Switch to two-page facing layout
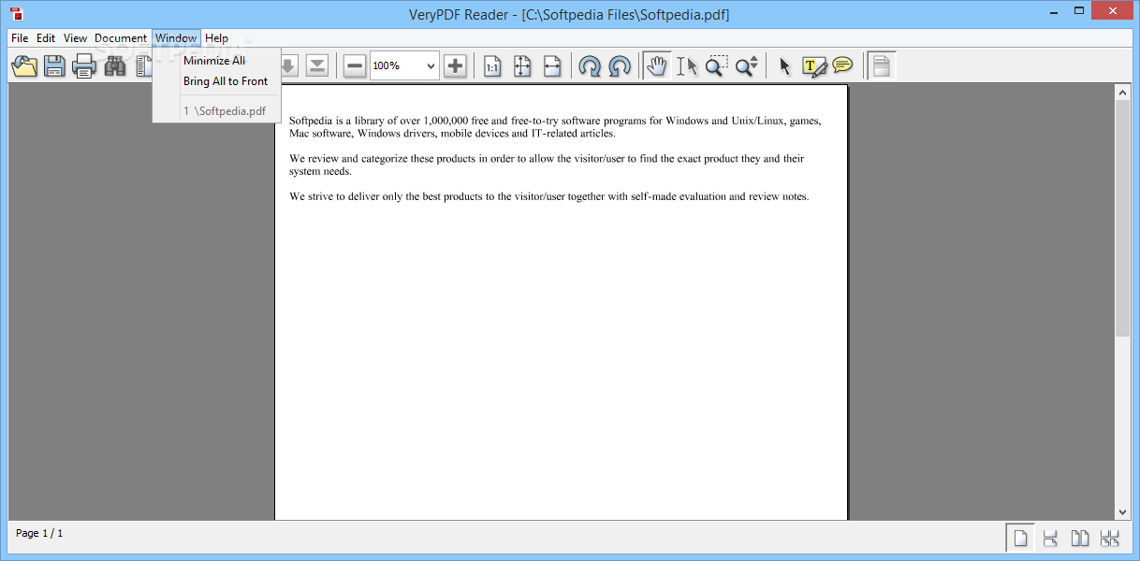1140x561 pixels. (x=1080, y=538)
